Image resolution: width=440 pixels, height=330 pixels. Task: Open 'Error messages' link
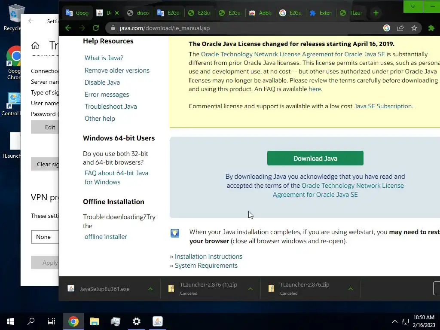coord(107,94)
